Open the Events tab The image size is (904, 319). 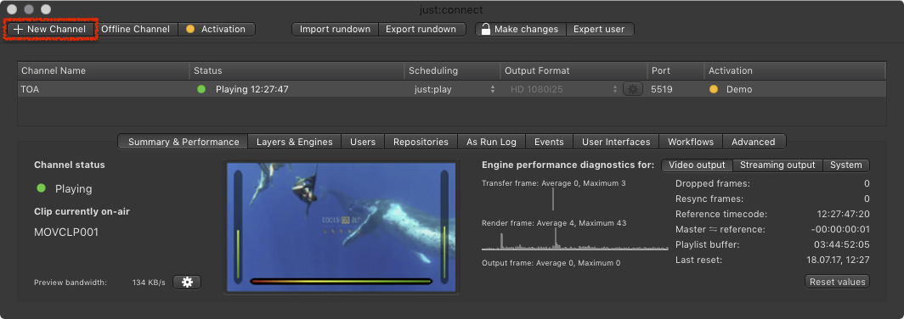tap(549, 142)
